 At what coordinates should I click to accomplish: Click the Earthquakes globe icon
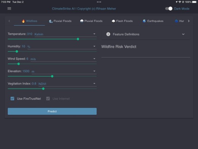(x=144, y=21)
